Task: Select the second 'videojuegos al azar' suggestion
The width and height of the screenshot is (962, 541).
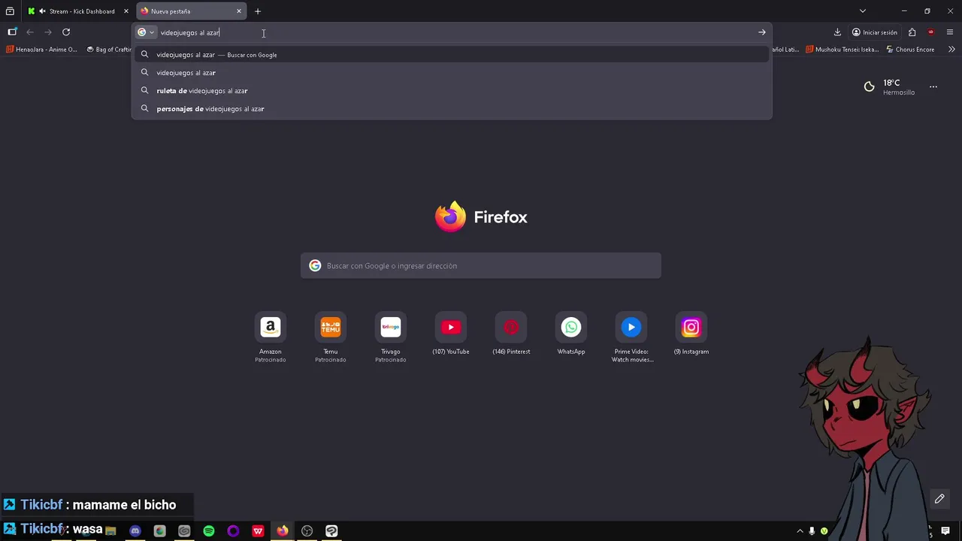Action: point(452,73)
